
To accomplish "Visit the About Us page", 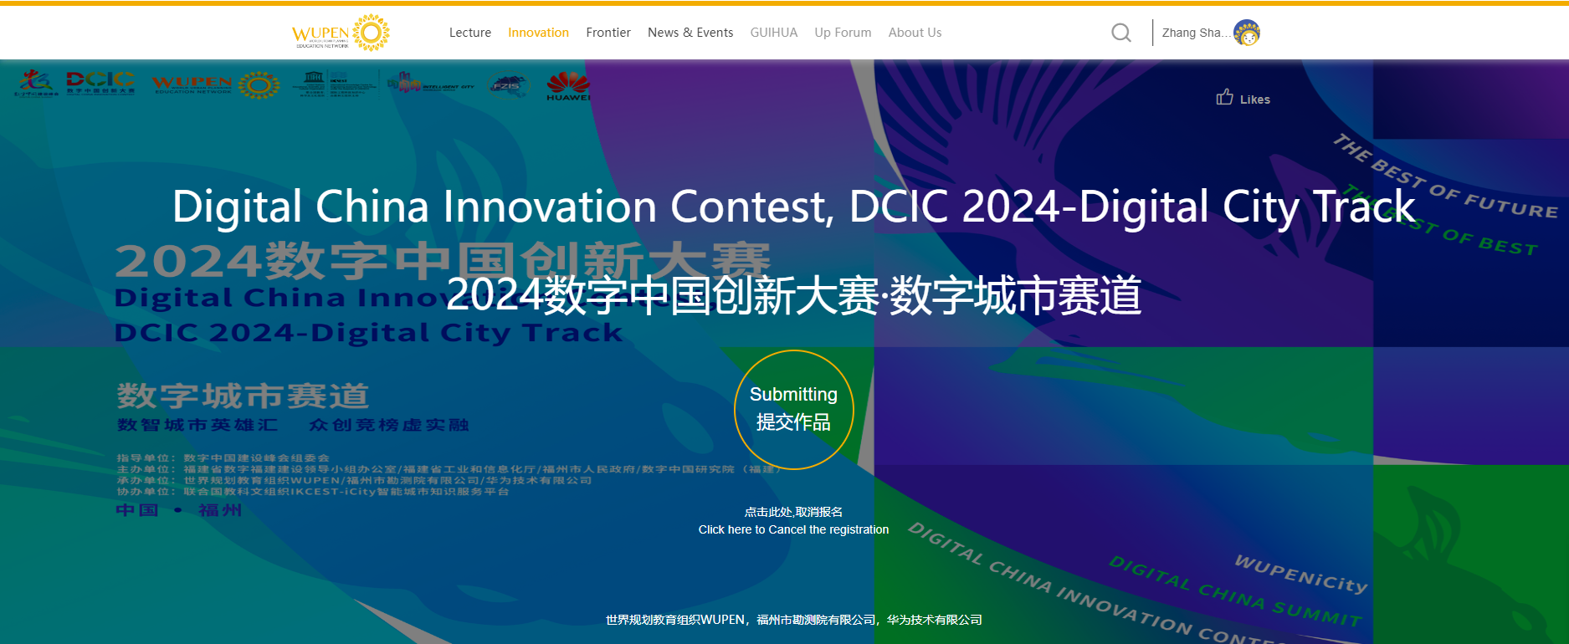I will pos(915,33).
